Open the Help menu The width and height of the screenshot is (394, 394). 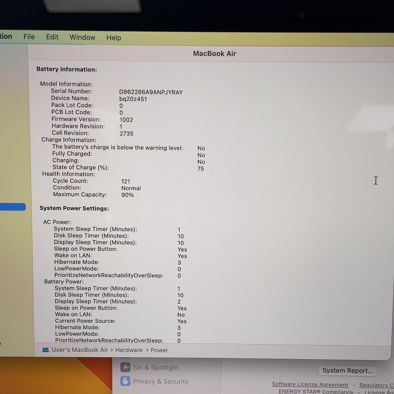[x=114, y=38]
